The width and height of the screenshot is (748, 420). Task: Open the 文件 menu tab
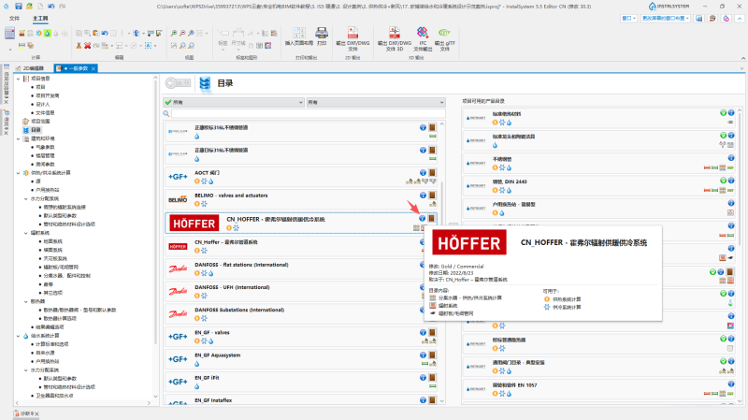click(14, 18)
